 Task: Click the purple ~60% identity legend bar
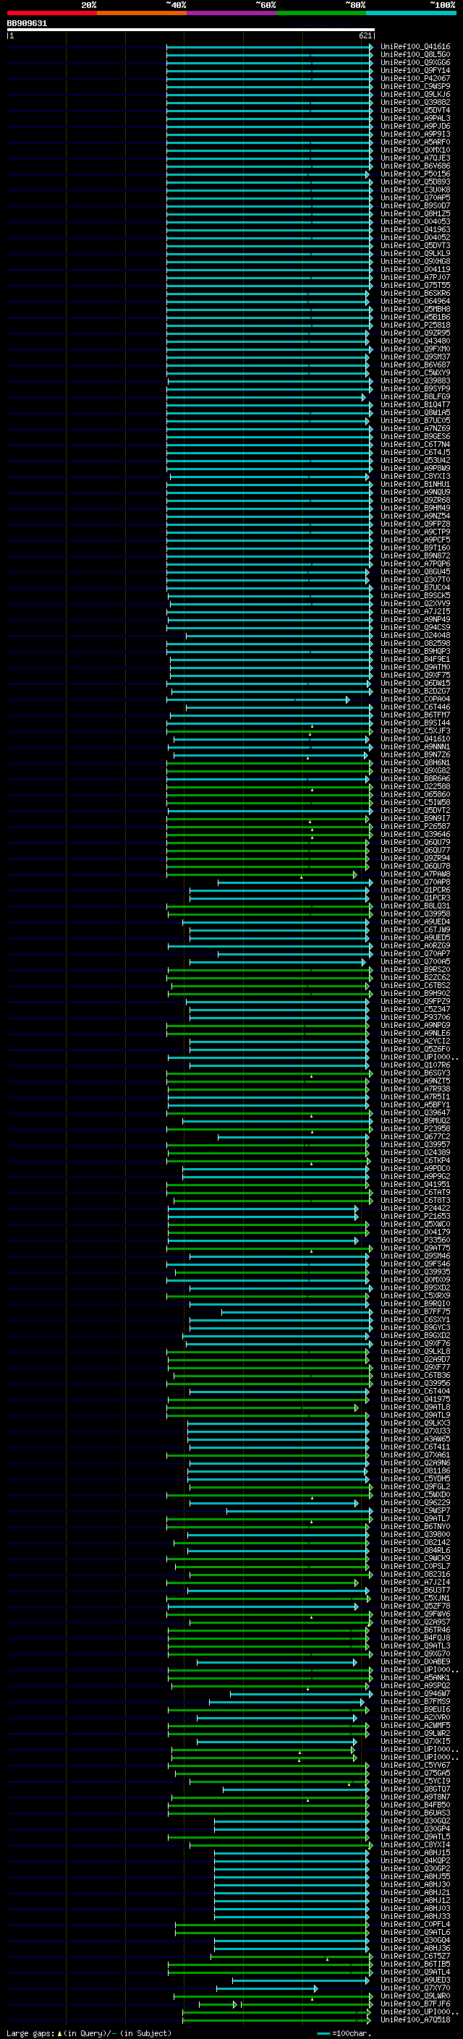pos(231,13)
